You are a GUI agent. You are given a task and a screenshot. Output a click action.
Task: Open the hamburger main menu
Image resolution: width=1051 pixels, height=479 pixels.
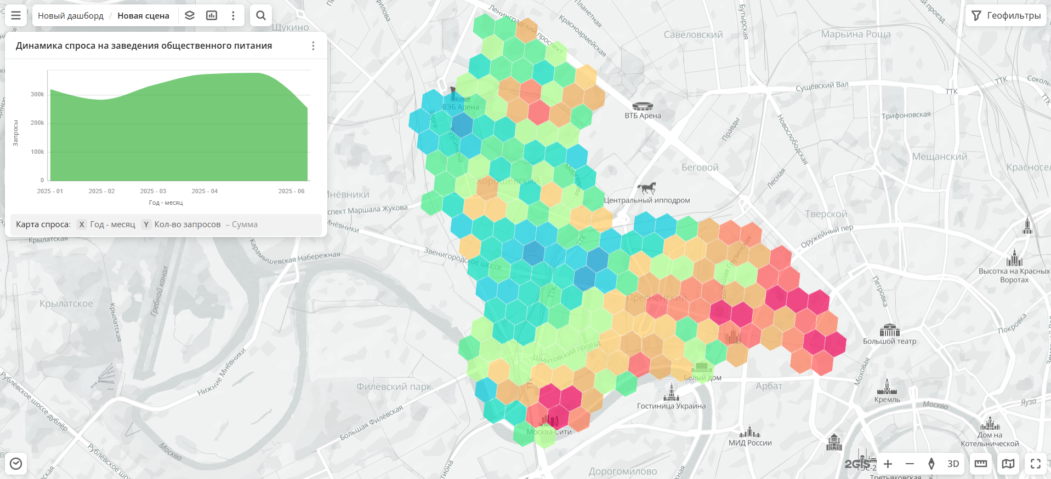[16, 15]
